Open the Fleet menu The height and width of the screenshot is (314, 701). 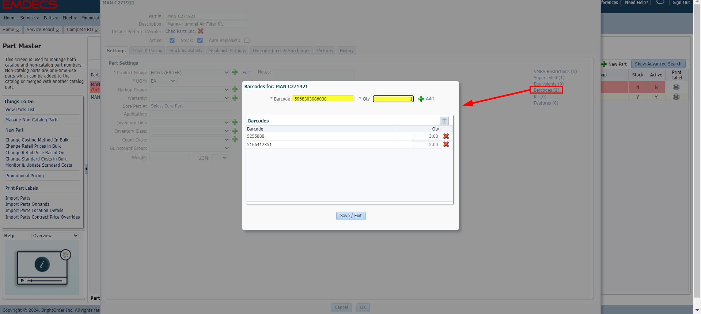pos(69,18)
